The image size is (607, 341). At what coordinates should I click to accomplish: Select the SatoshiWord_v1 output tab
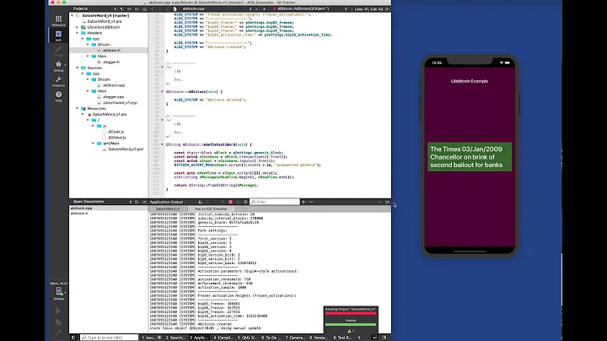[x=168, y=208]
